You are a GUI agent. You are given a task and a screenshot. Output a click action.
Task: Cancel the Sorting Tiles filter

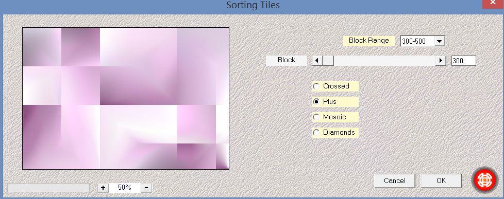[x=395, y=180]
